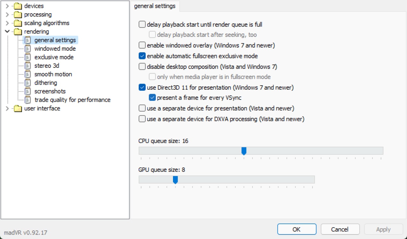Disable automatic fullscreen exclusive mode checkbox
Viewport: 407px width, 239px height.
pos(142,56)
